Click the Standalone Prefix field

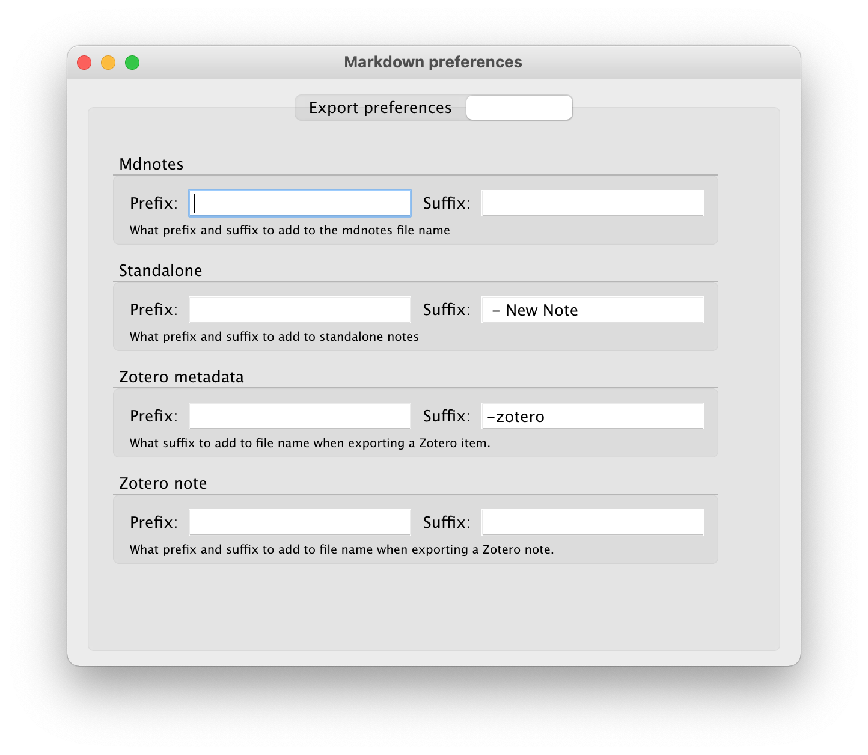click(300, 310)
